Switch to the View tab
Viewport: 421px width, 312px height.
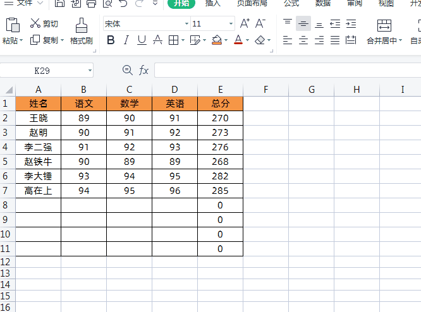[386, 3]
